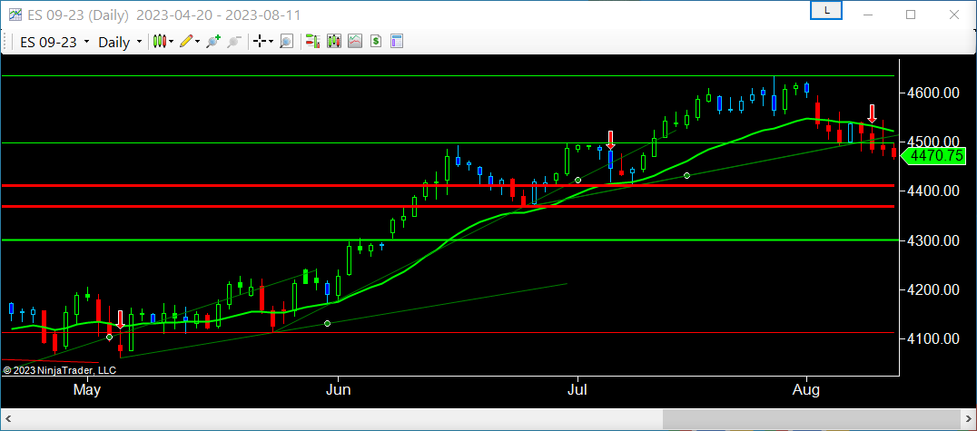The width and height of the screenshot is (977, 431).
Task: Toggle the Chart Trader icon
Action: [312, 42]
